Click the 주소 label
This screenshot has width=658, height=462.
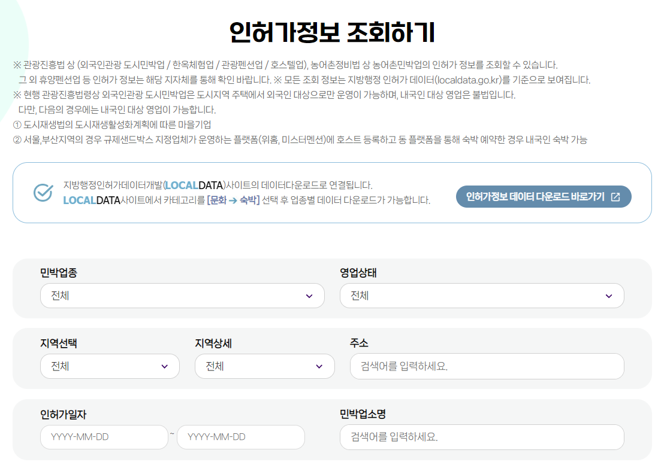359,343
